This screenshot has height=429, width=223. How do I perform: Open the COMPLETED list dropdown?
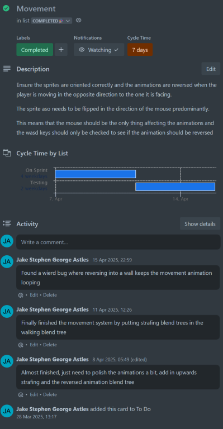pos(51,21)
